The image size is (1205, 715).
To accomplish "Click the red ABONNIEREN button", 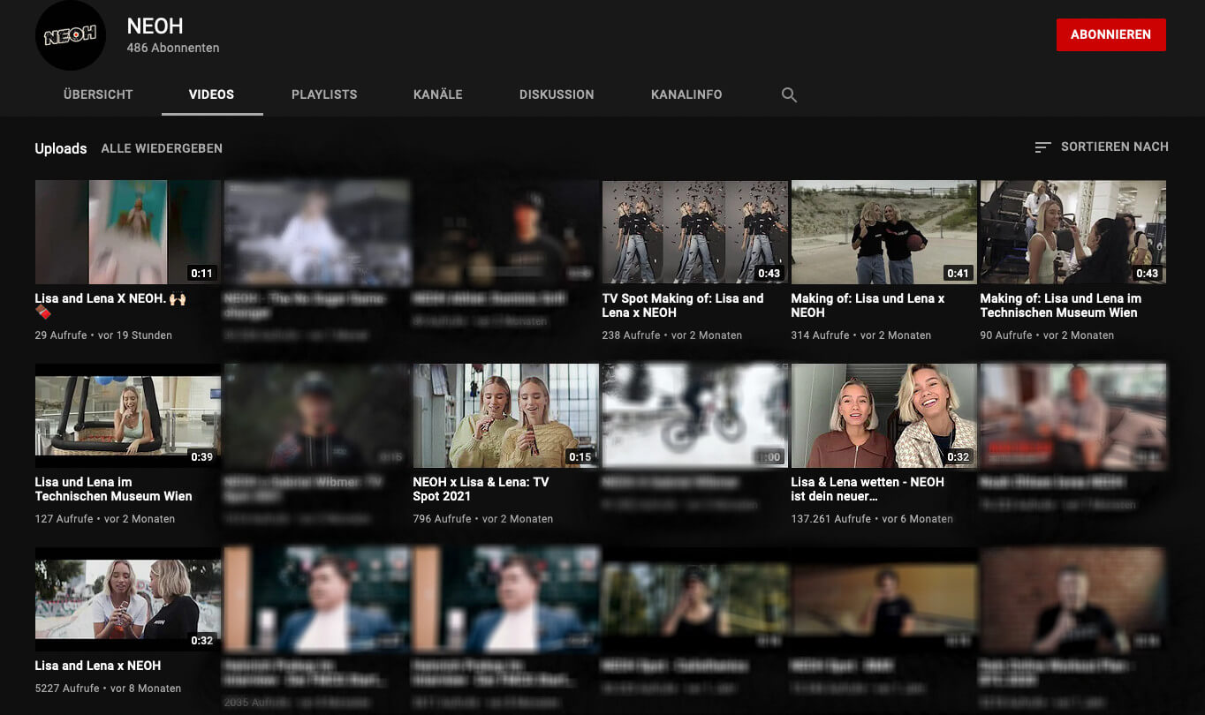I will (x=1110, y=34).
